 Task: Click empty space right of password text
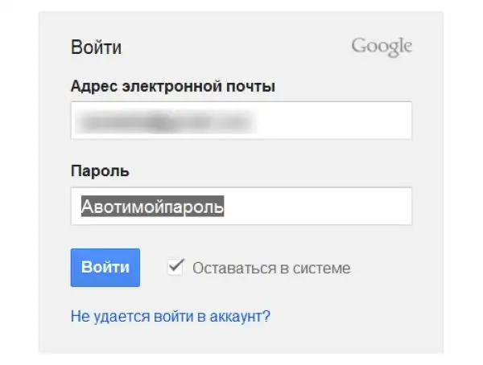pyautogui.click(x=322, y=207)
